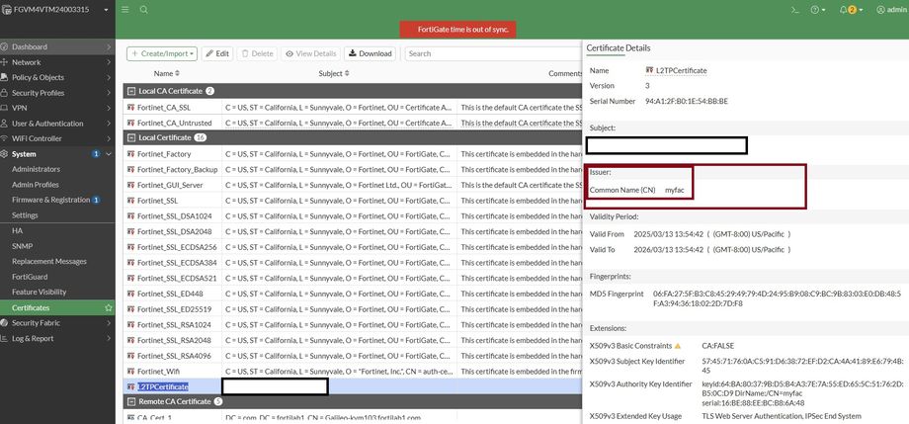Open FortiGuard menu item
This screenshot has width=909, height=424.
(30, 278)
